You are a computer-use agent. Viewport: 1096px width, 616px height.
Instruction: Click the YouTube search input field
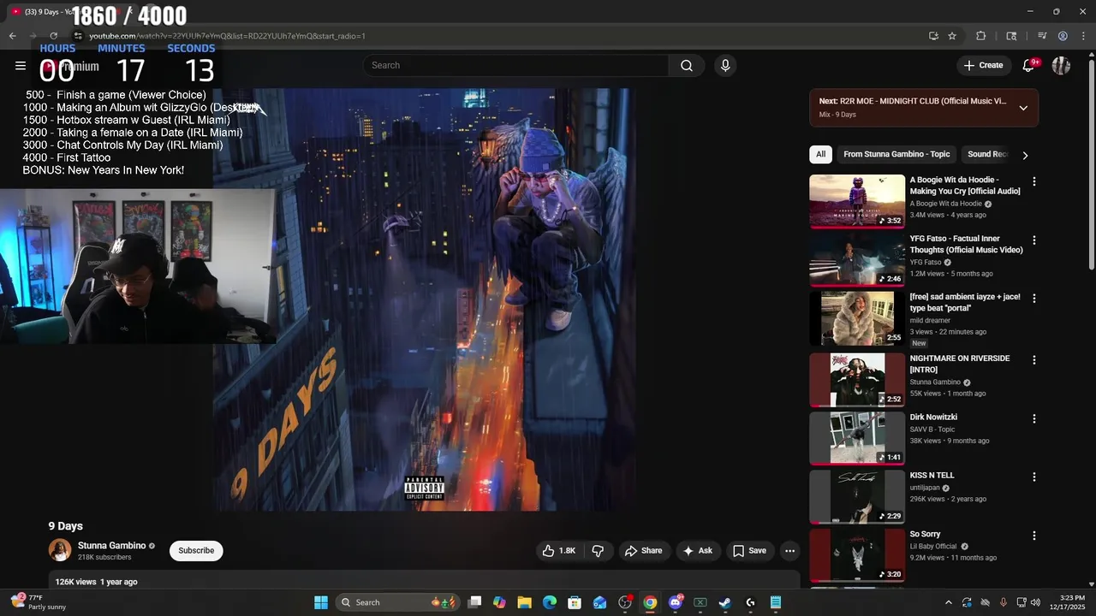point(516,66)
